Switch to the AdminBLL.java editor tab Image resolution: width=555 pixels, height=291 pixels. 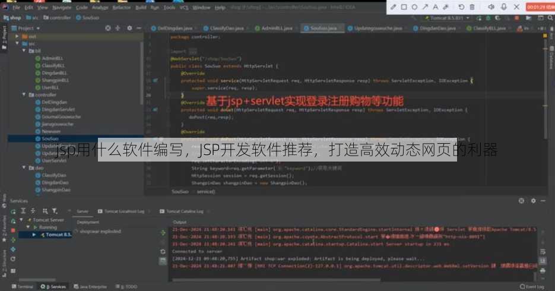coord(274,29)
